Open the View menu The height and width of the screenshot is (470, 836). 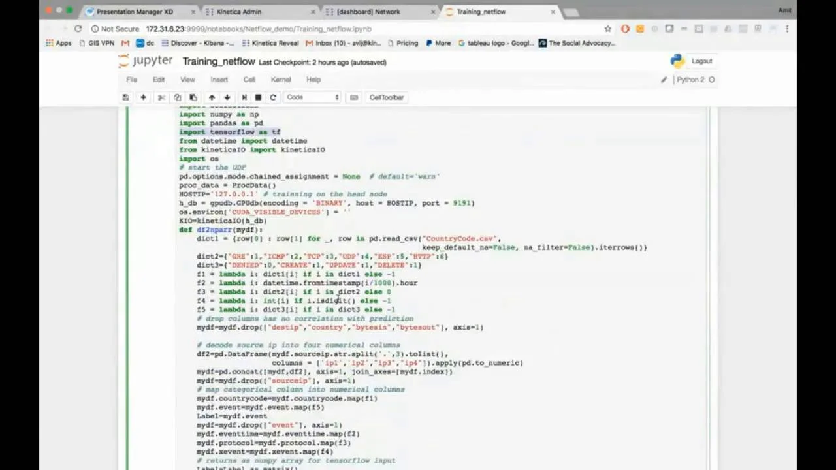[x=187, y=80]
